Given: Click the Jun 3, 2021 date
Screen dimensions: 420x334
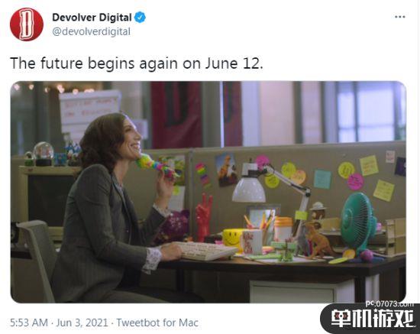Looking at the screenshot, I should 82,323.
